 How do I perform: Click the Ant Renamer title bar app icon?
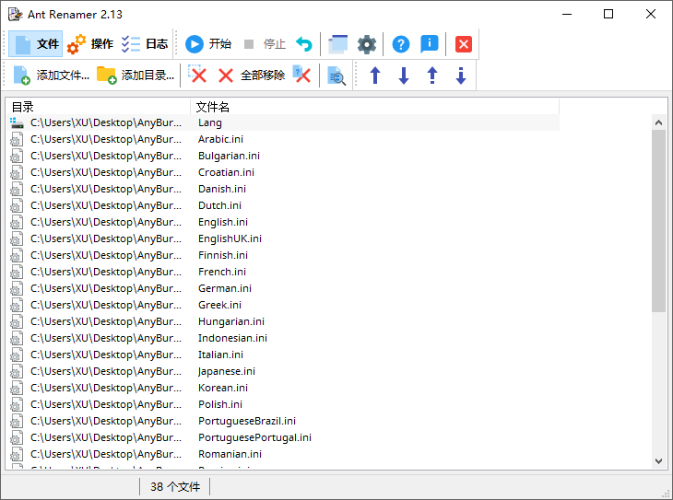[x=15, y=14]
